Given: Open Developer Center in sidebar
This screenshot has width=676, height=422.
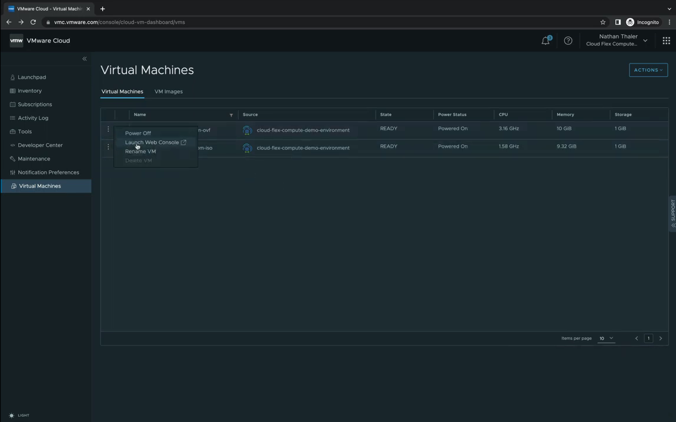Looking at the screenshot, I should pos(40,145).
